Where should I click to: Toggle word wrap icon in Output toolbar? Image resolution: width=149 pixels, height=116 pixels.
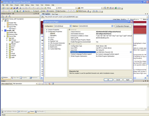pyautogui.click(x=53, y=84)
